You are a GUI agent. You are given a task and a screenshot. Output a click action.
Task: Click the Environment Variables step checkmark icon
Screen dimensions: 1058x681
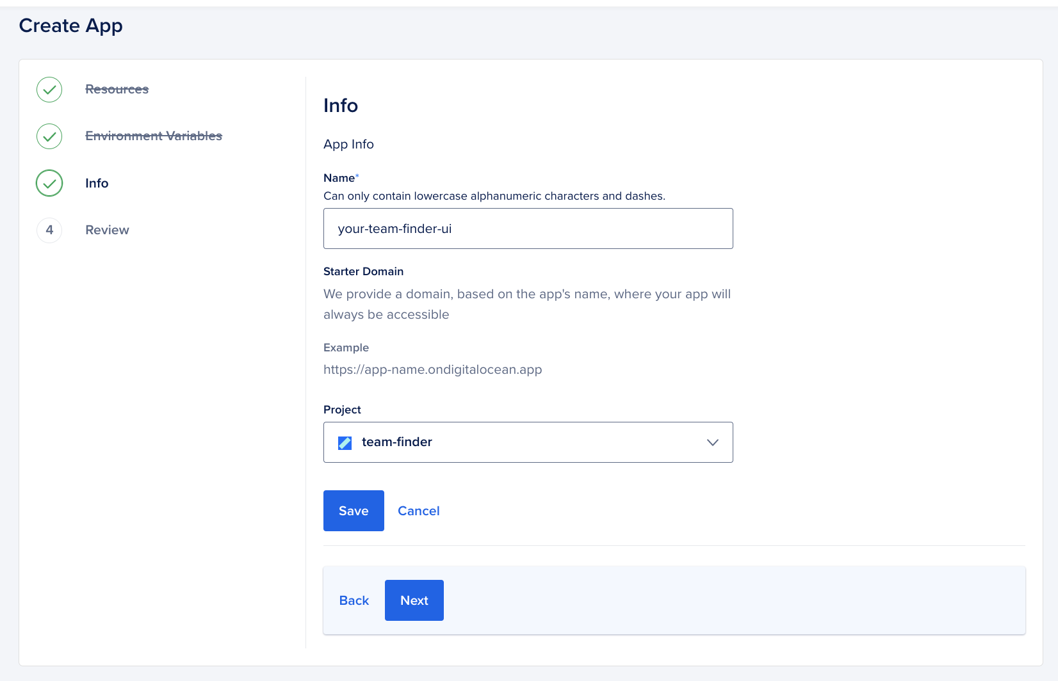point(49,136)
